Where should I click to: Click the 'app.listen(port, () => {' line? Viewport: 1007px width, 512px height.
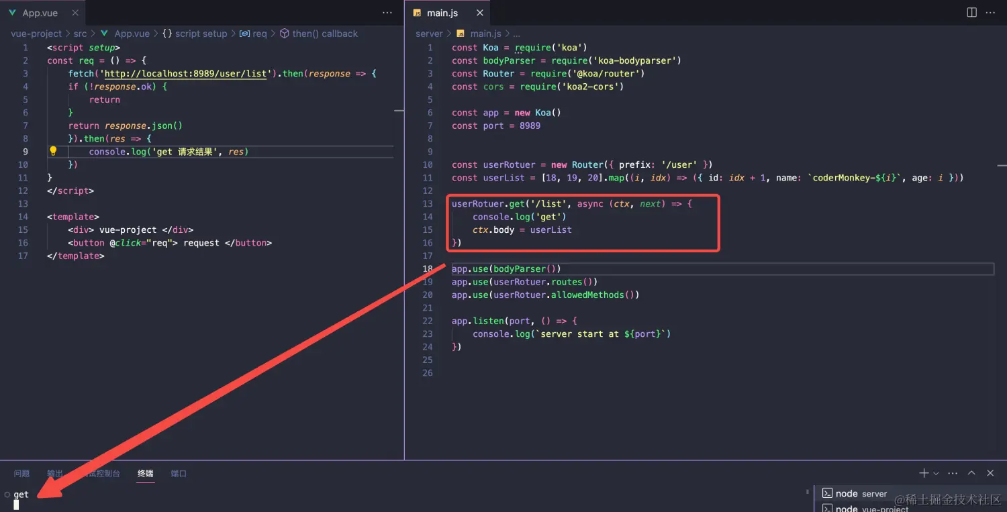[514, 321]
